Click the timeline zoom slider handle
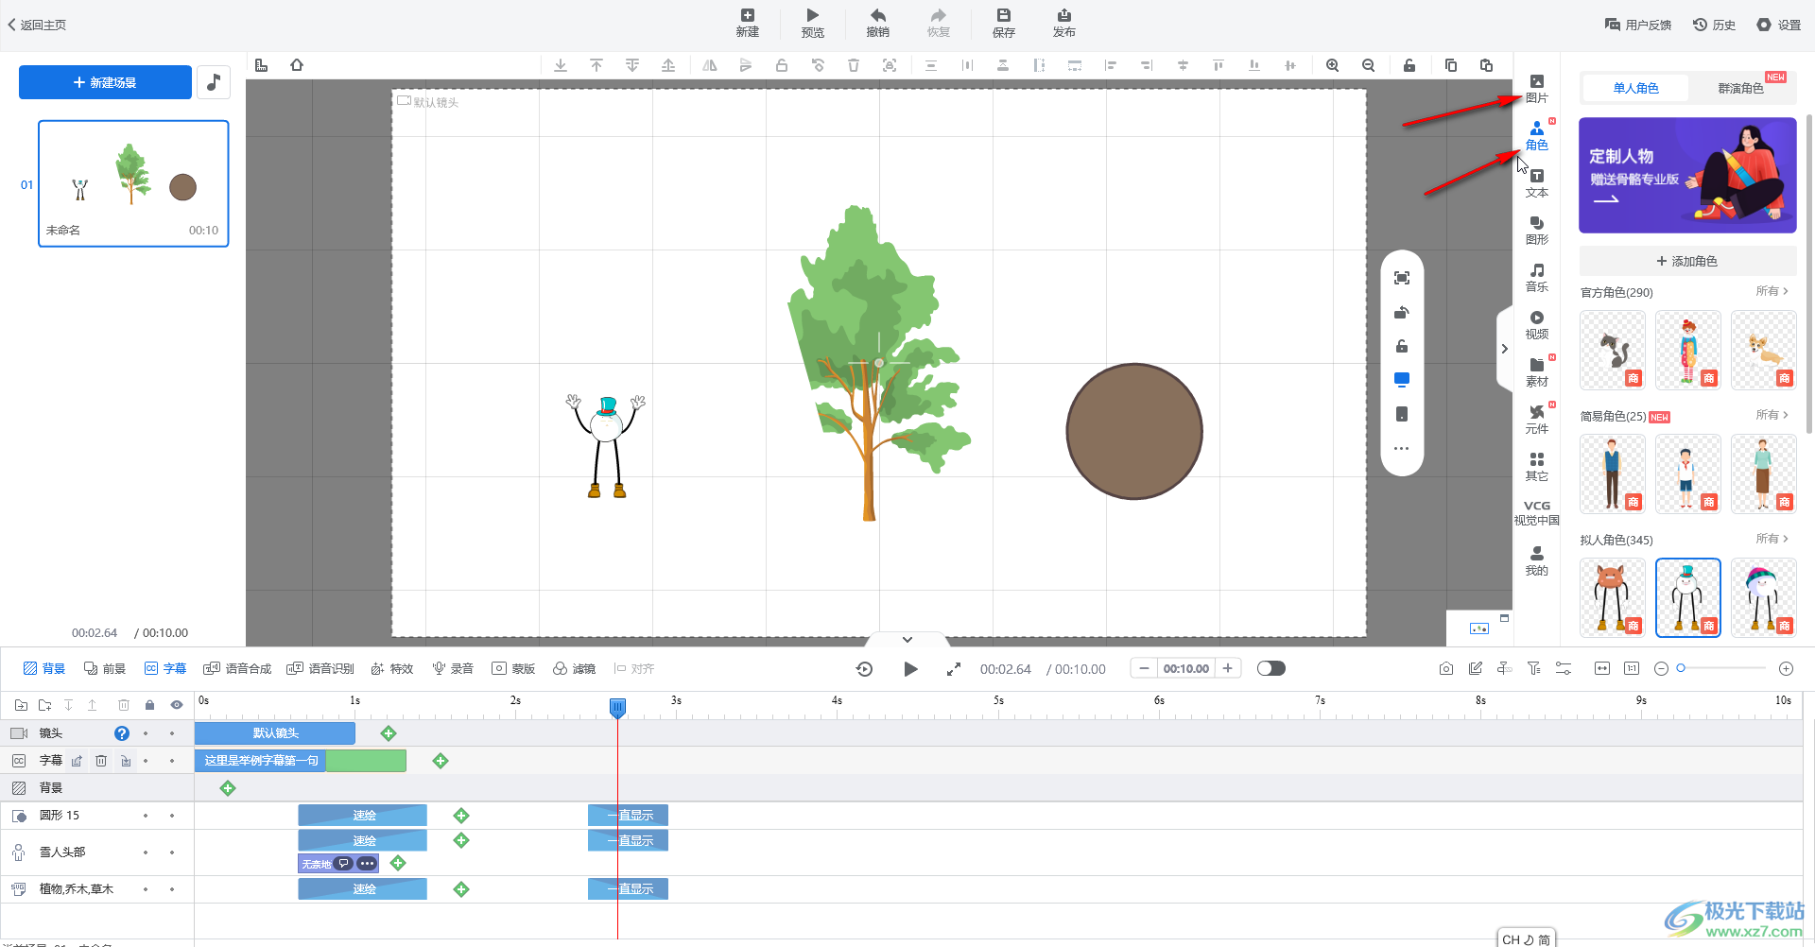The width and height of the screenshot is (1815, 947). point(1681,668)
